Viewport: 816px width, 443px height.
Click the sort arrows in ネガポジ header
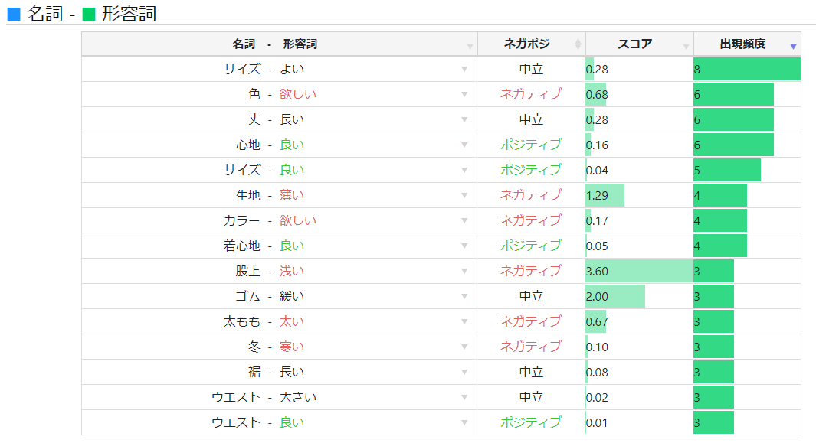click(578, 45)
